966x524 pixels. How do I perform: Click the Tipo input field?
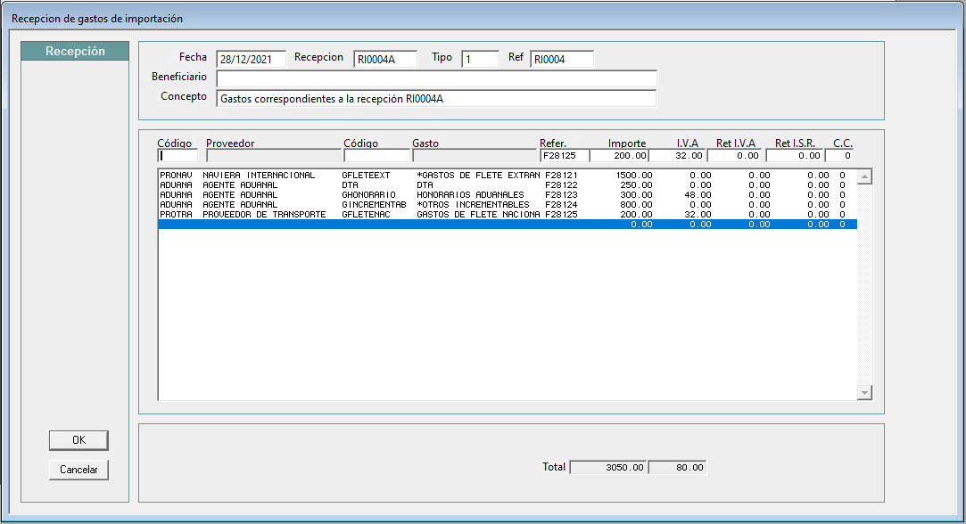coord(480,59)
